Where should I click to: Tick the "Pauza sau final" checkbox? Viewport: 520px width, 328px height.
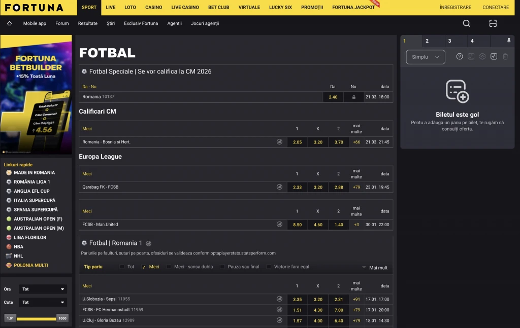pos(222,267)
